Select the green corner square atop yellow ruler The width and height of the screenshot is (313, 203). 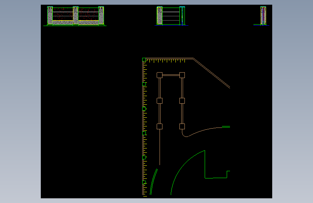point(144,60)
